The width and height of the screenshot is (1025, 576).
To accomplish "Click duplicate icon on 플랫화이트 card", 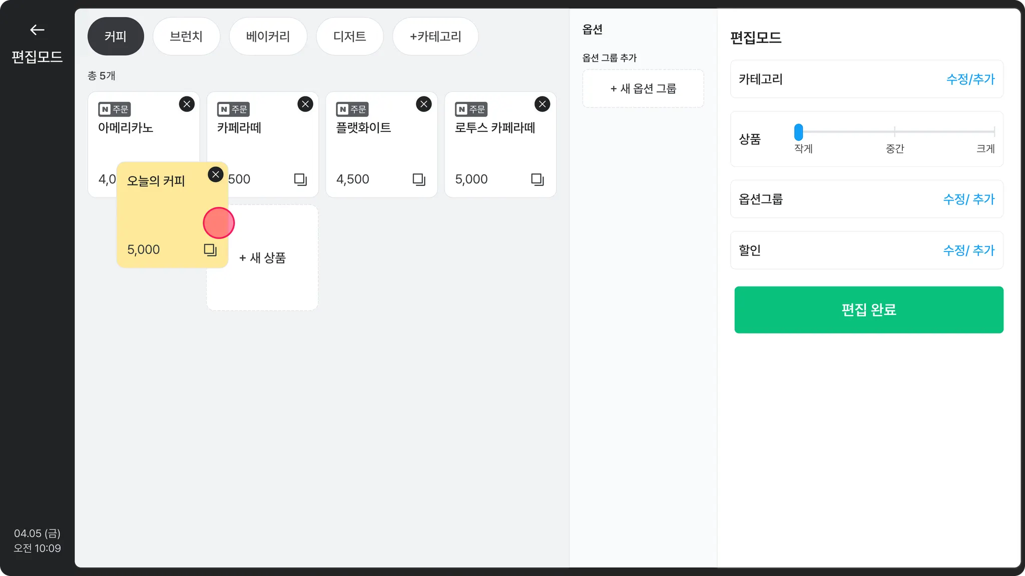I will 419,179.
